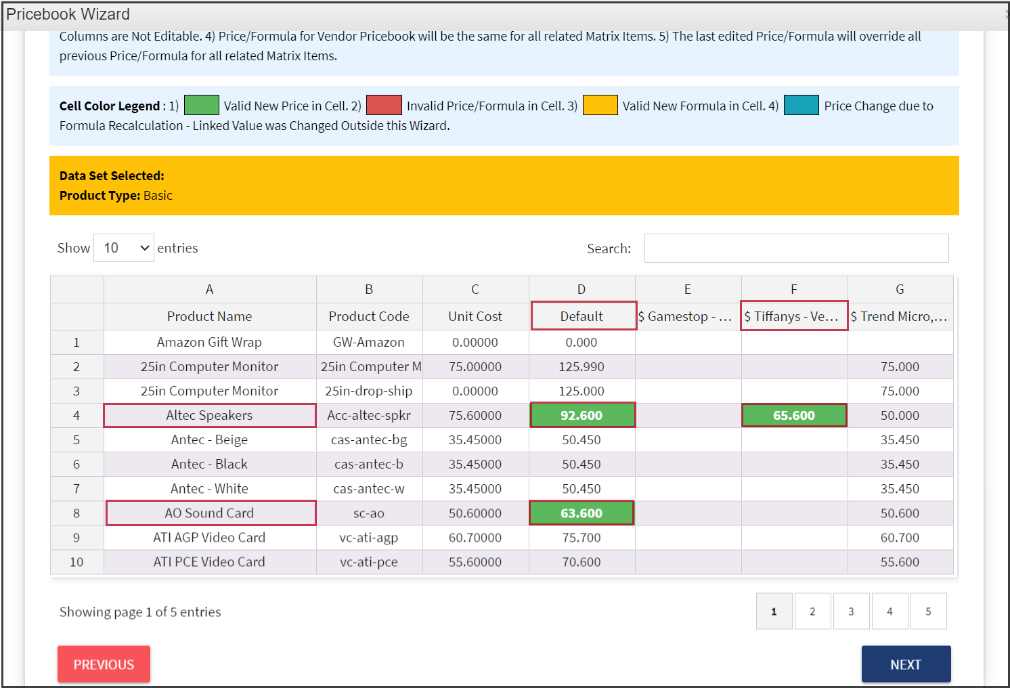Screen dimensions: 1010x688
Task: Select the green 65.600 Tiffanys cell
Action: click(794, 415)
